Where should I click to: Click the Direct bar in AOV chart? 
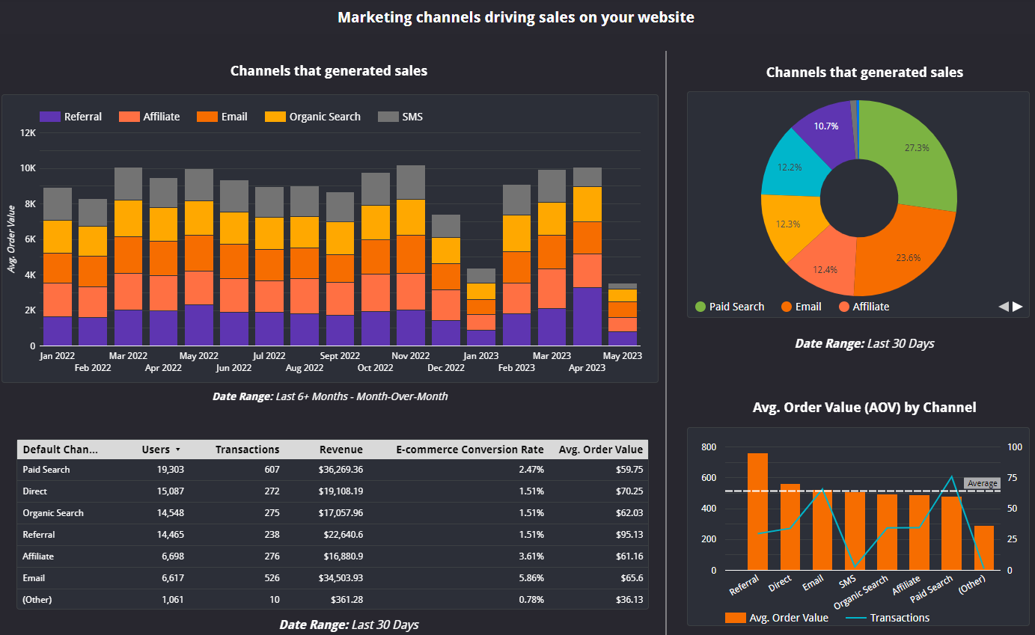point(790,527)
